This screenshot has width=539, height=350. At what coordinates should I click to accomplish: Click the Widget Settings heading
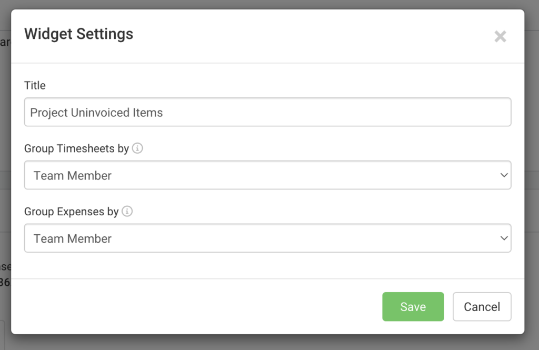79,34
